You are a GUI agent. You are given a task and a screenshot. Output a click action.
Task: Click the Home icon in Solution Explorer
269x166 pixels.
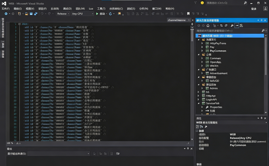point(208,26)
